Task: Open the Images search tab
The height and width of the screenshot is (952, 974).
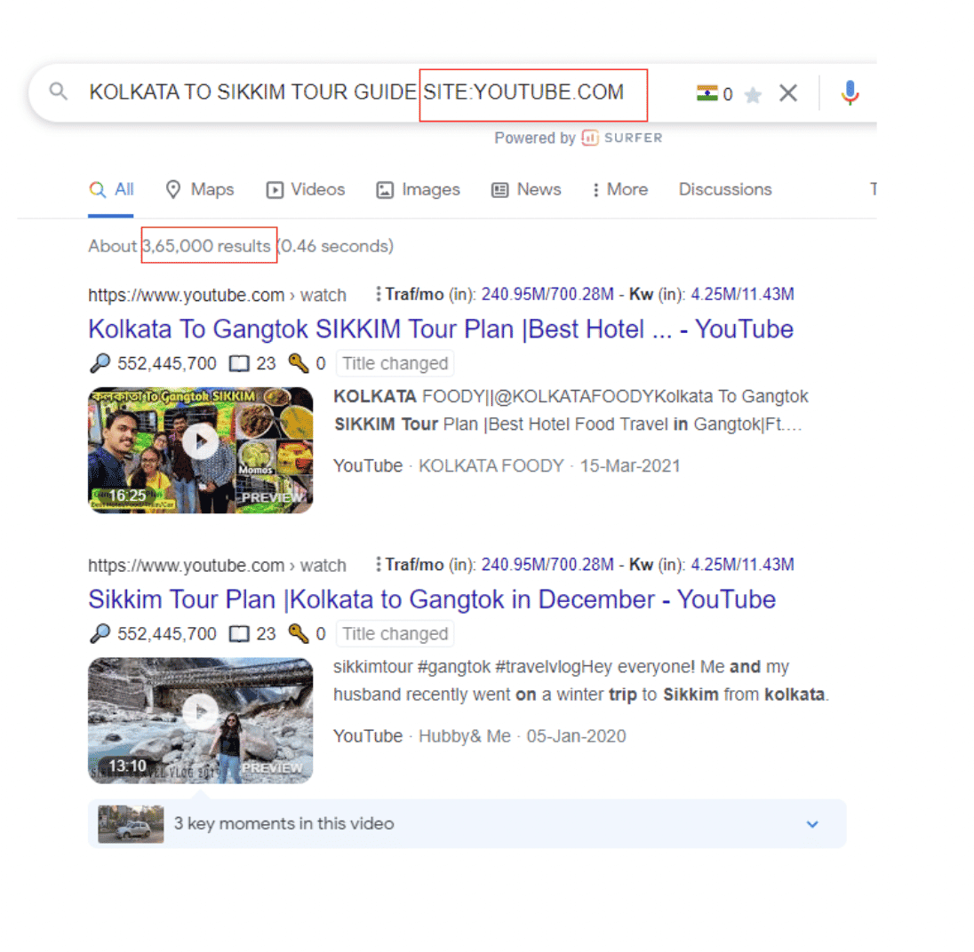Action: pyautogui.click(x=418, y=189)
